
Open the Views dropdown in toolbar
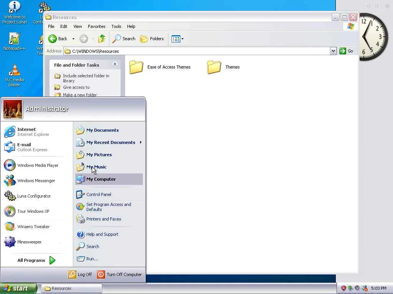[x=177, y=39]
